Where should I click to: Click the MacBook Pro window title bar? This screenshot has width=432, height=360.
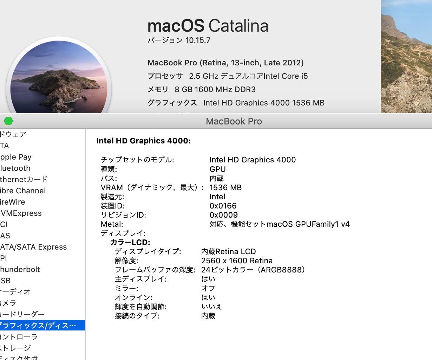[x=234, y=121]
